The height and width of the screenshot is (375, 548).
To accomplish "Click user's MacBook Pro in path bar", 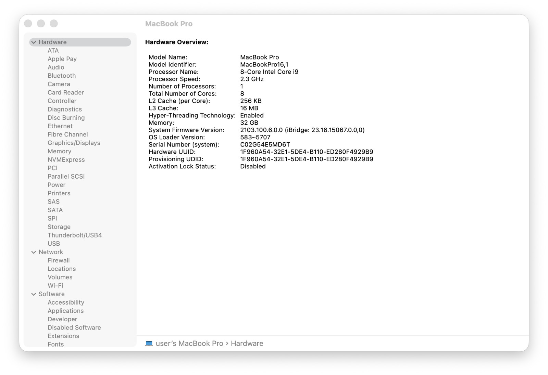I will tap(189, 344).
